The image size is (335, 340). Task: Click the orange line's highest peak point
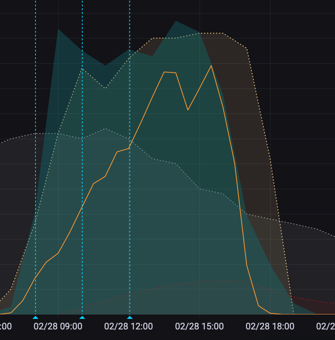[x=211, y=66]
